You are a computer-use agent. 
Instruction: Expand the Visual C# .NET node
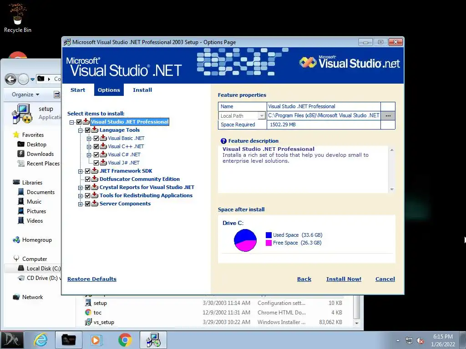(89, 155)
